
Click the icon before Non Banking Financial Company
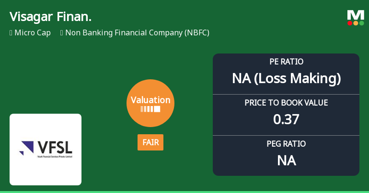62,33
